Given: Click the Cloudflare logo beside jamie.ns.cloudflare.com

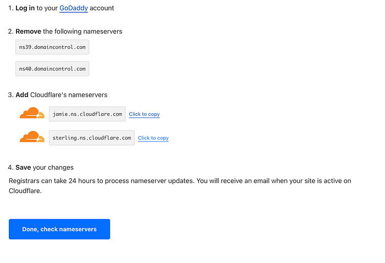Looking at the screenshot, I should [x=32, y=114].
